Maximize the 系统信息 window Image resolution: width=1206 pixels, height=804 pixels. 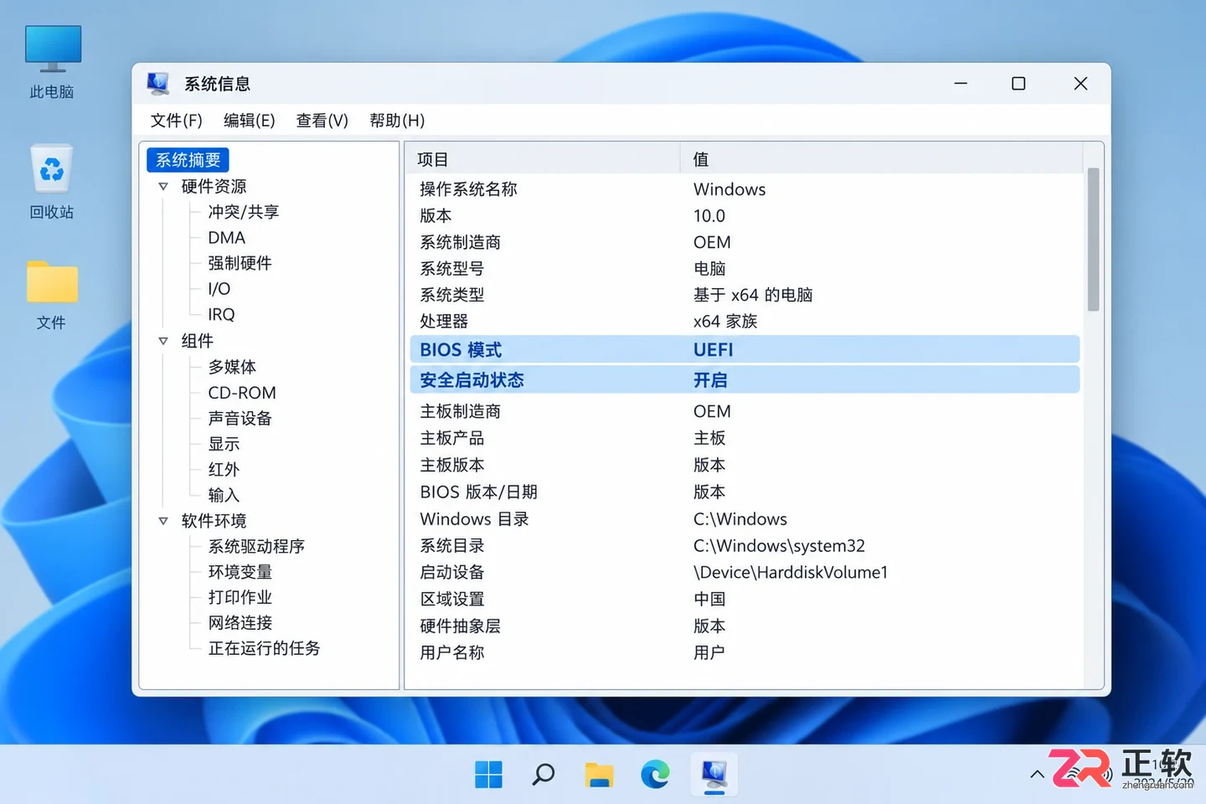click(1018, 84)
